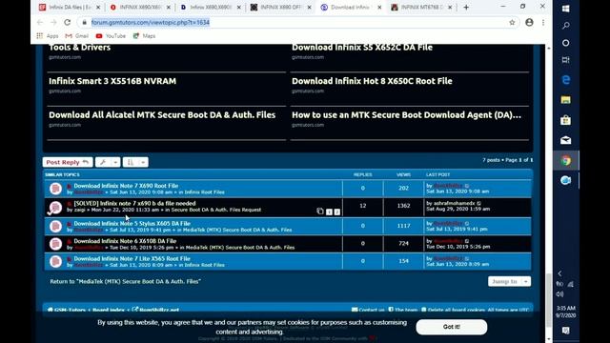View last post icon in Note 7 Lite X565 row
610x343 pixels.
(x=467, y=258)
